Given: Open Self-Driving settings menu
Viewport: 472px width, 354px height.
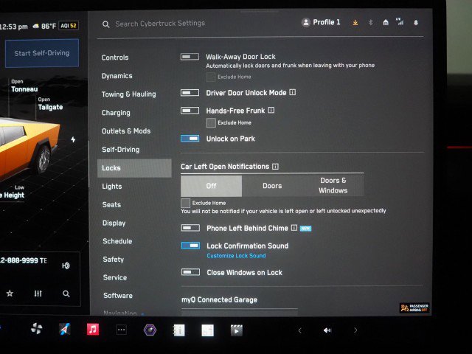Looking at the screenshot, I should [x=121, y=150].
